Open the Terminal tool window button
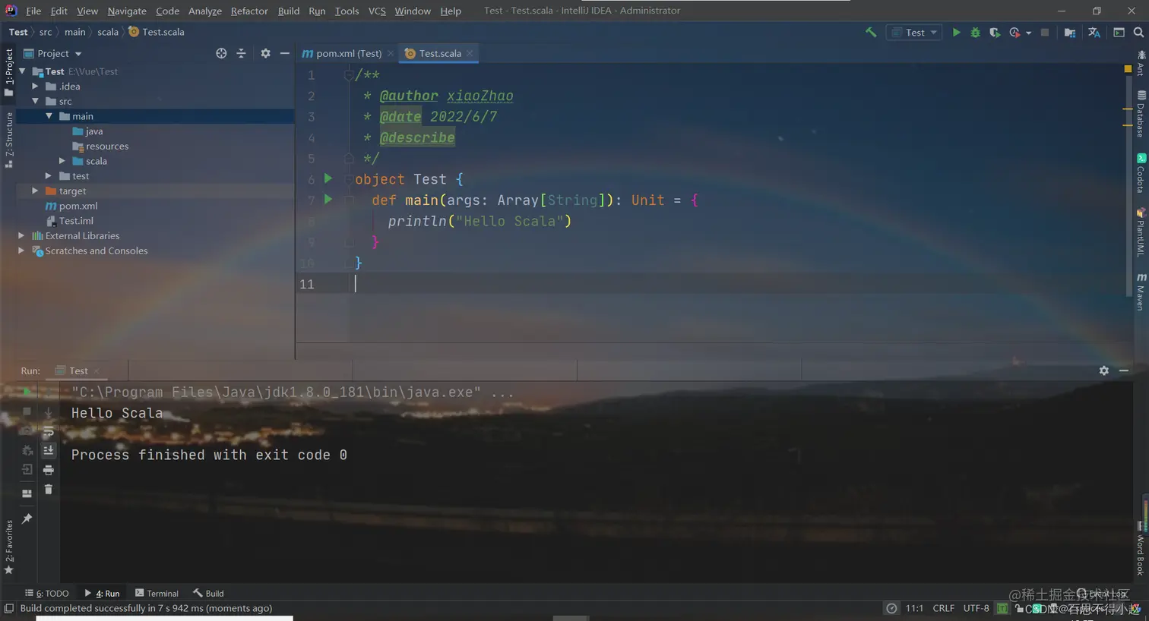 click(157, 593)
